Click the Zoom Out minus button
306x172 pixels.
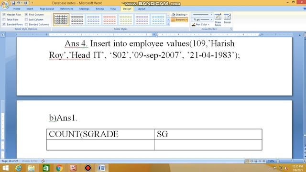pos(278,161)
